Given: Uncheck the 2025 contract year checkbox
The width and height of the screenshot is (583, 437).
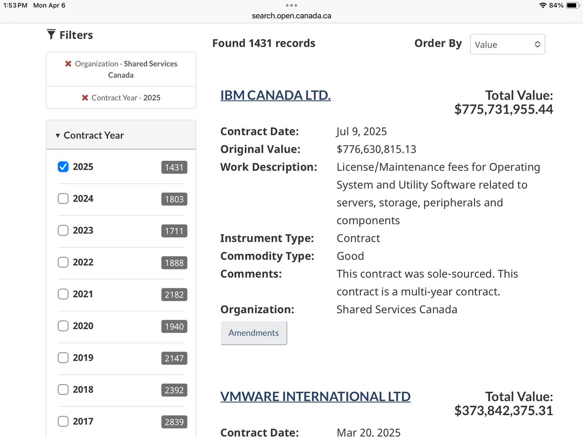Looking at the screenshot, I should point(63,167).
